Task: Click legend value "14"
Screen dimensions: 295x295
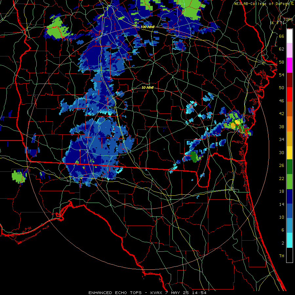Action: (282, 204)
